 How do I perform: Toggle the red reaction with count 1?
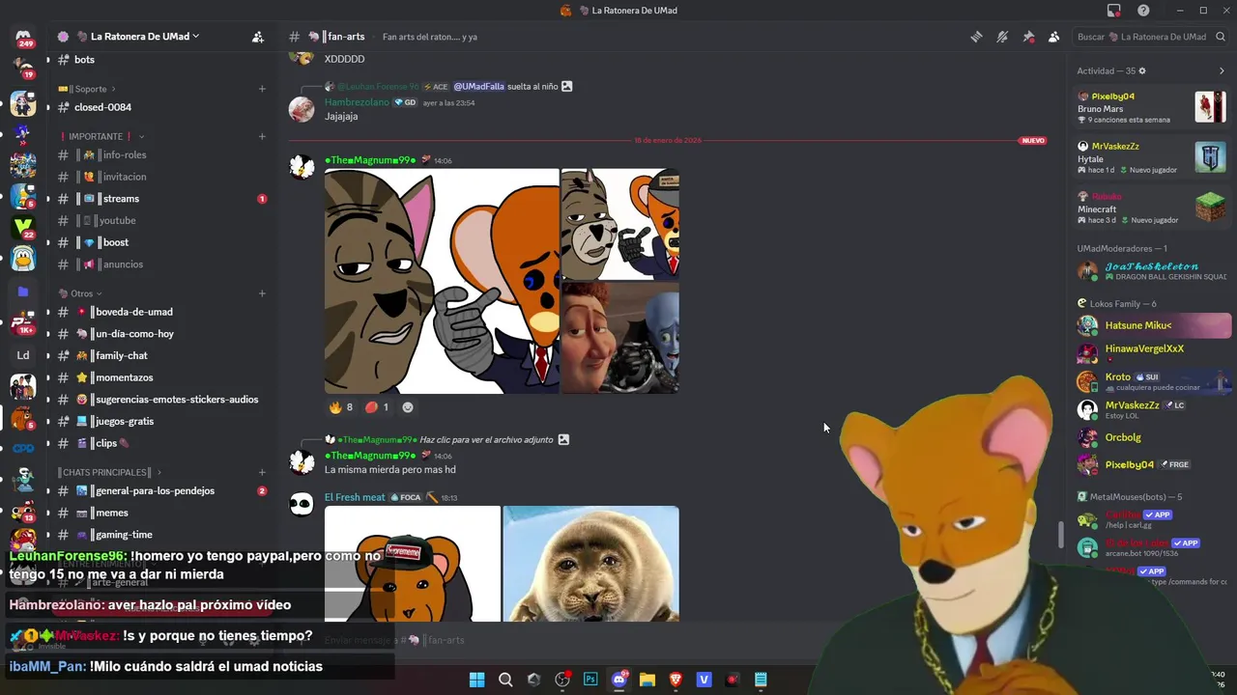(x=377, y=407)
